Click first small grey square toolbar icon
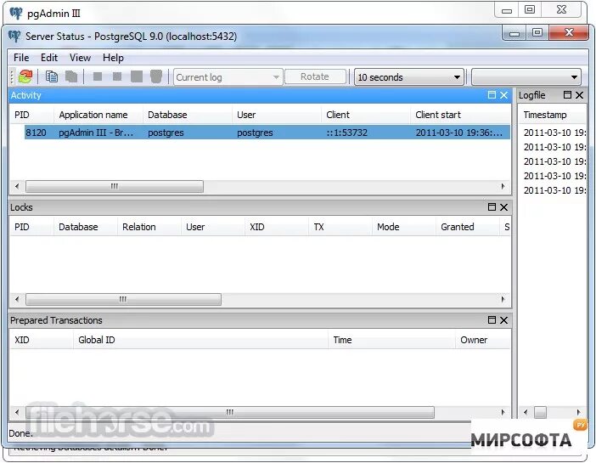596x463 pixels. pos(98,76)
